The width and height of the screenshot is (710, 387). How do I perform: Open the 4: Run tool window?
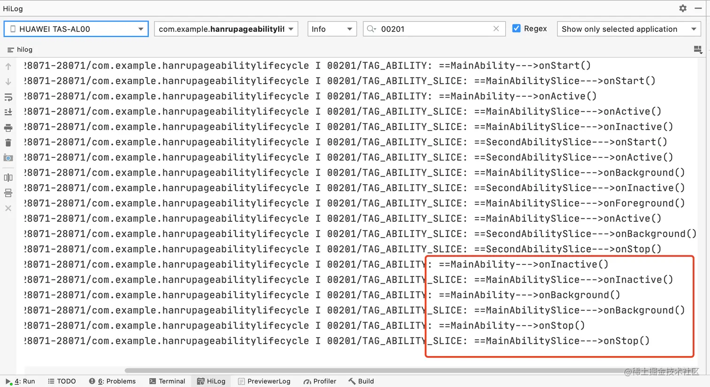pos(20,381)
